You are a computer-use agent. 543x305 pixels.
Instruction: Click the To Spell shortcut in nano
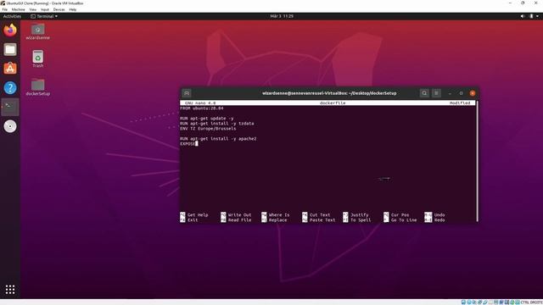pos(357,220)
